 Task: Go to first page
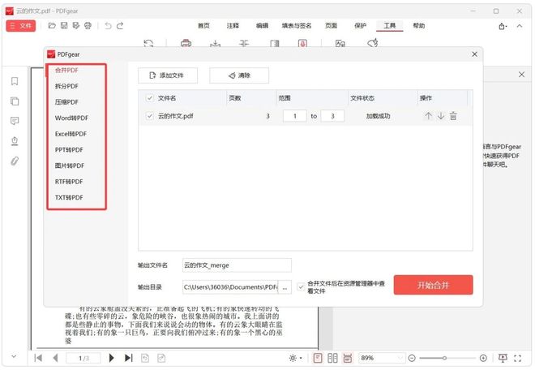click(x=38, y=358)
